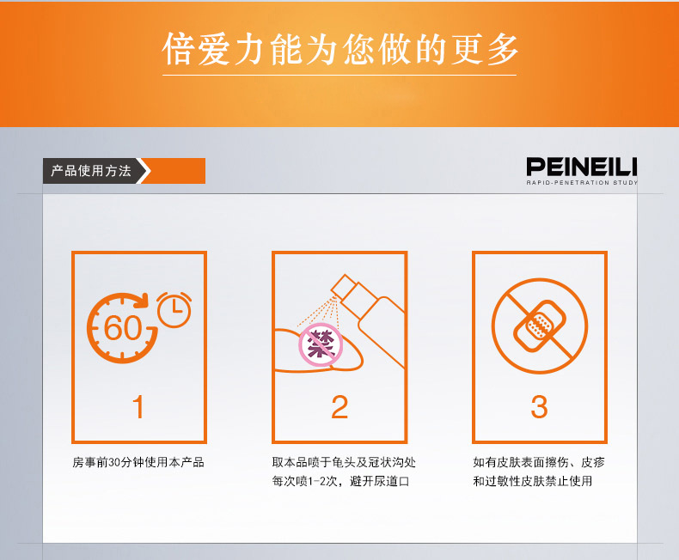Click the text 每次喷1-2次，避开尿道口
679x560 pixels.
(x=340, y=481)
